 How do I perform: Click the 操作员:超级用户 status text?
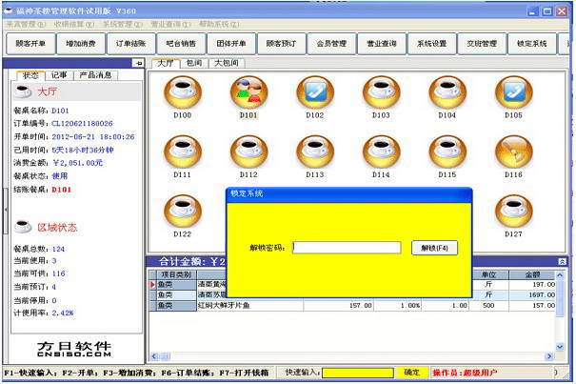(x=465, y=373)
